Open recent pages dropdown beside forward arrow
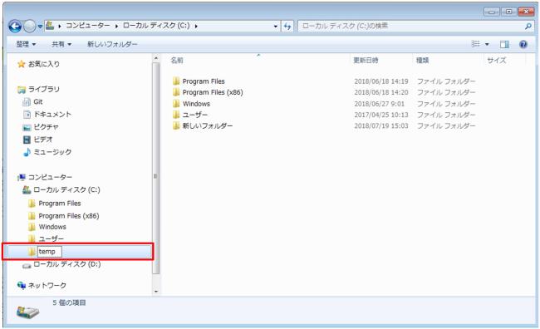The width and height of the screenshot is (540, 329). [40, 27]
